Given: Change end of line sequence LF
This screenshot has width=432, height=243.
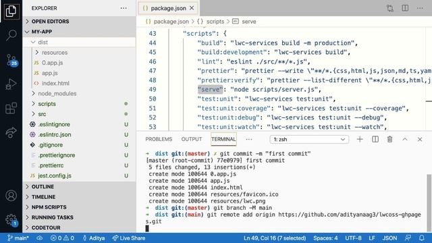Looking at the screenshot, I should (372, 238).
